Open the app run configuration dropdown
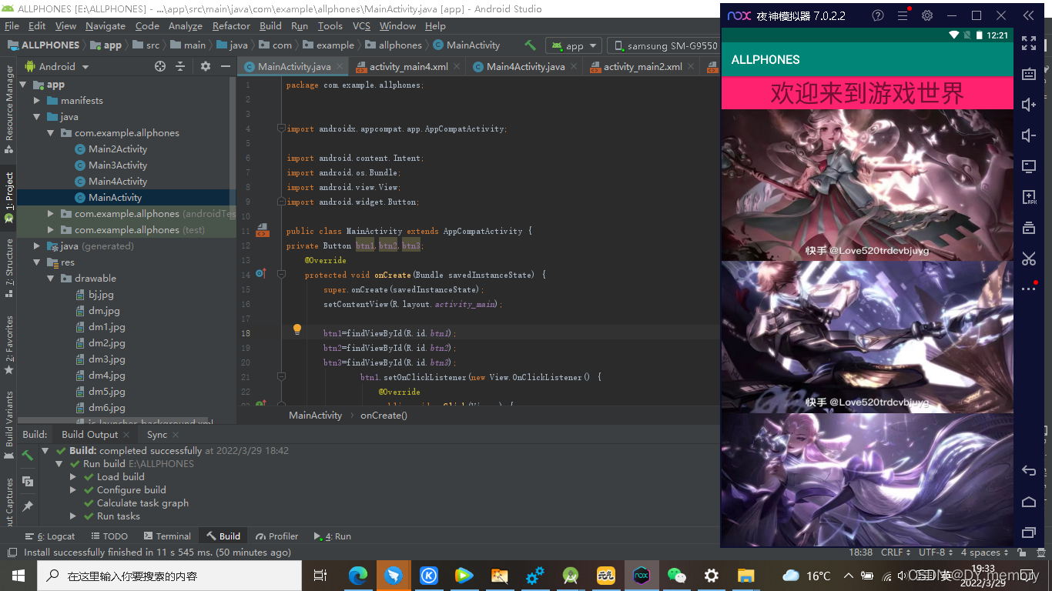The image size is (1052, 591). (x=575, y=45)
